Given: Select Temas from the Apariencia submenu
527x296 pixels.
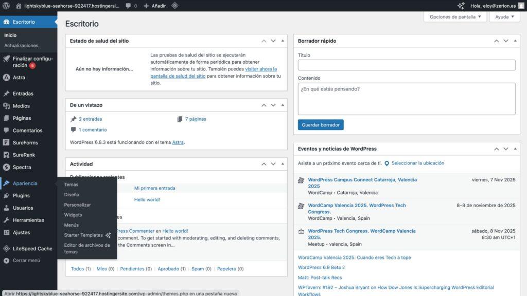Looking at the screenshot, I should coord(71,184).
